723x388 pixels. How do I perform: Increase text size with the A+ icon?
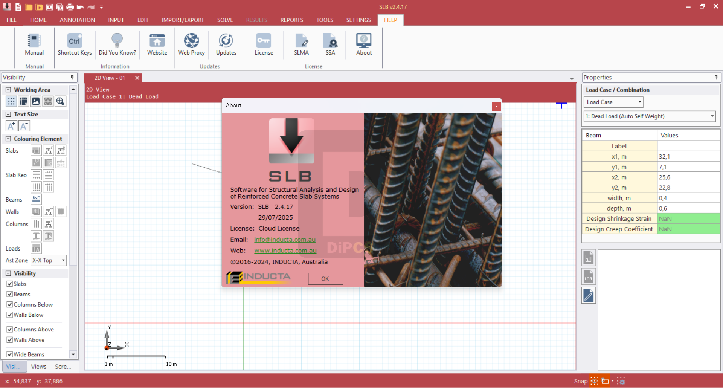[x=11, y=126]
